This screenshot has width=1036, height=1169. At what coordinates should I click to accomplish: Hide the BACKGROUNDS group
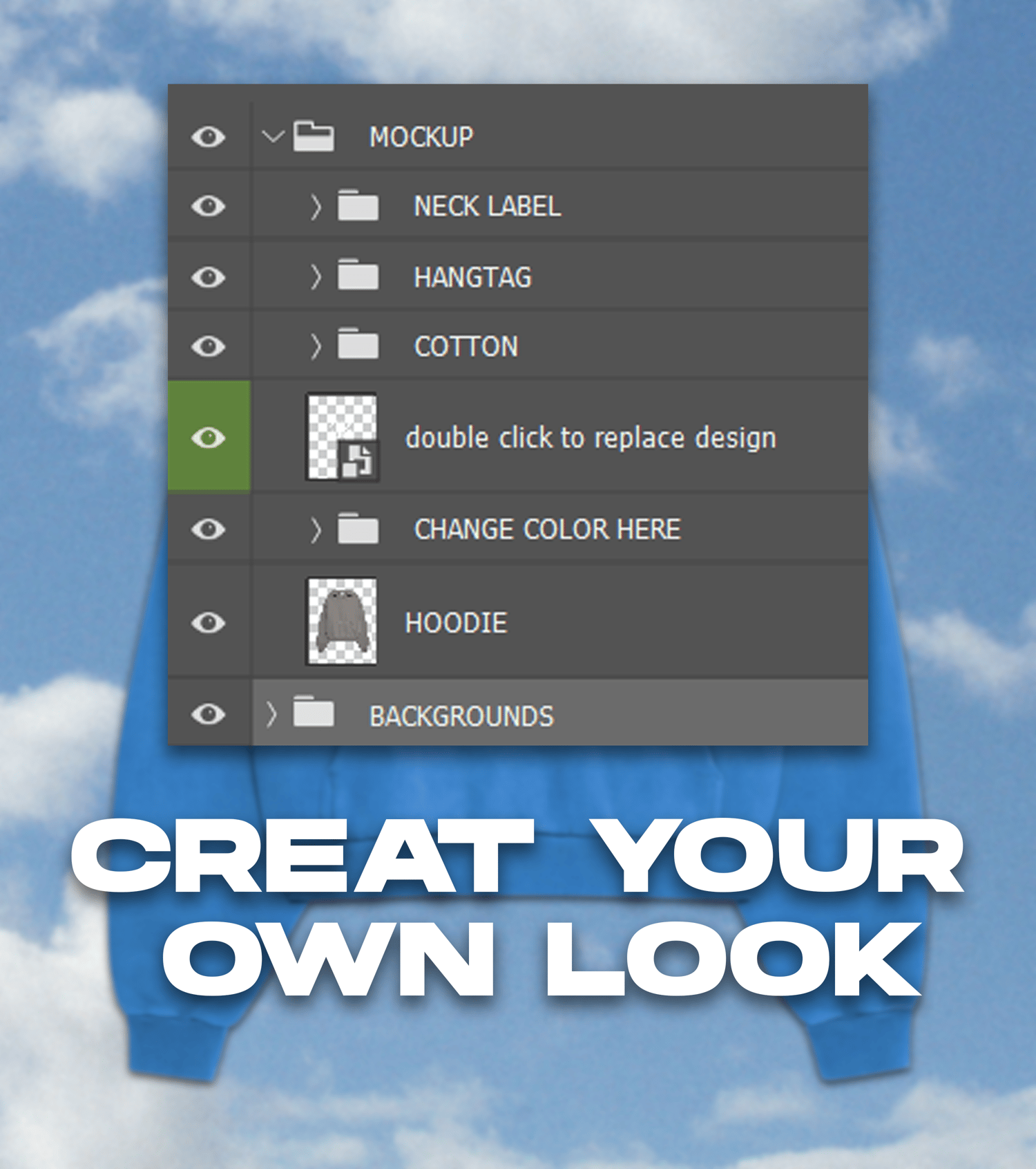209,714
